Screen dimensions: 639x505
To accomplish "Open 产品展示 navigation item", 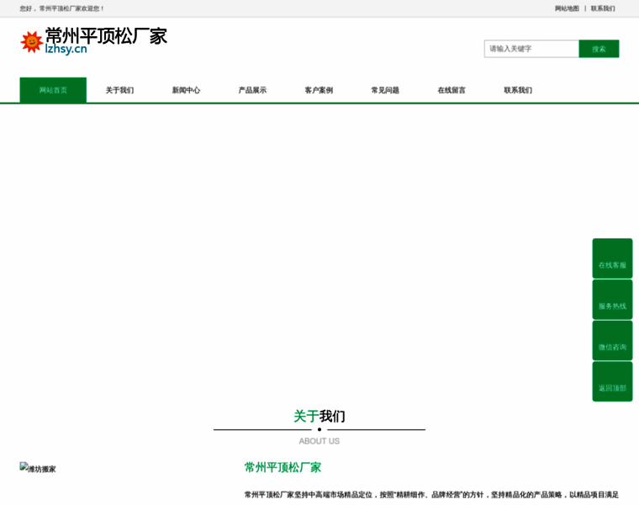I will 252,90.
